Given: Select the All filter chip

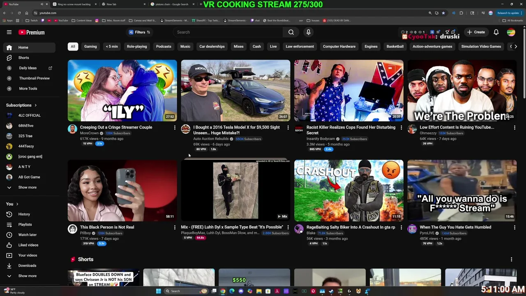Looking at the screenshot, I should click(x=73, y=46).
